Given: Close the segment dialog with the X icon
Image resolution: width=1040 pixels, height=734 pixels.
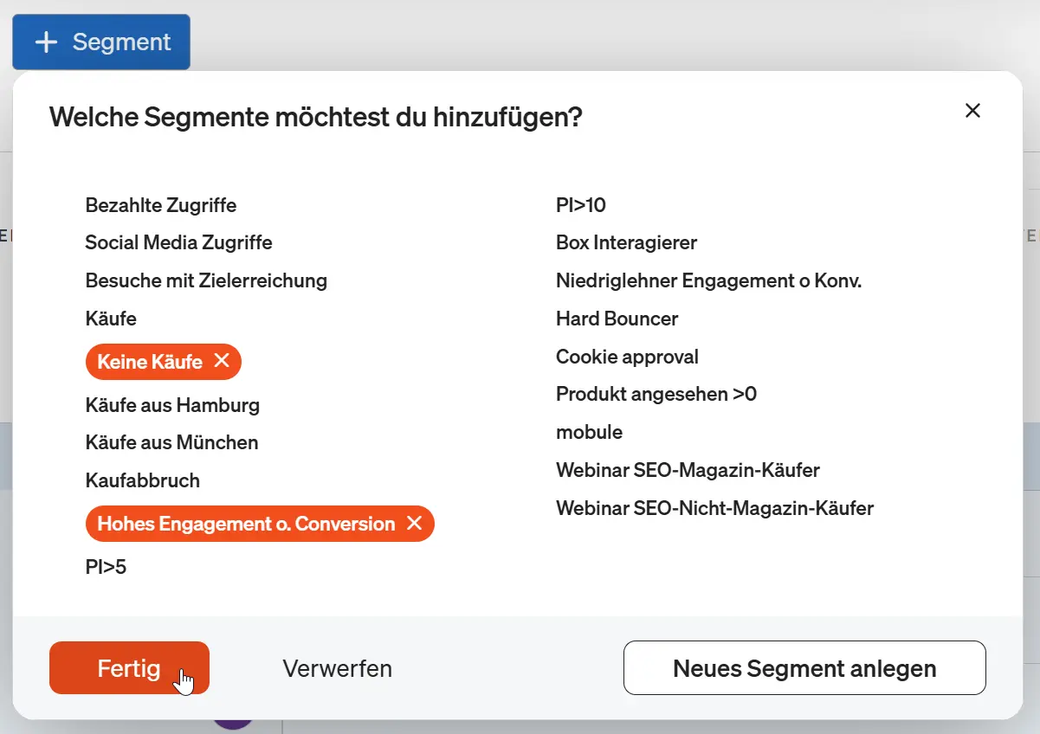Looking at the screenshot, I should tap(972, 110).
